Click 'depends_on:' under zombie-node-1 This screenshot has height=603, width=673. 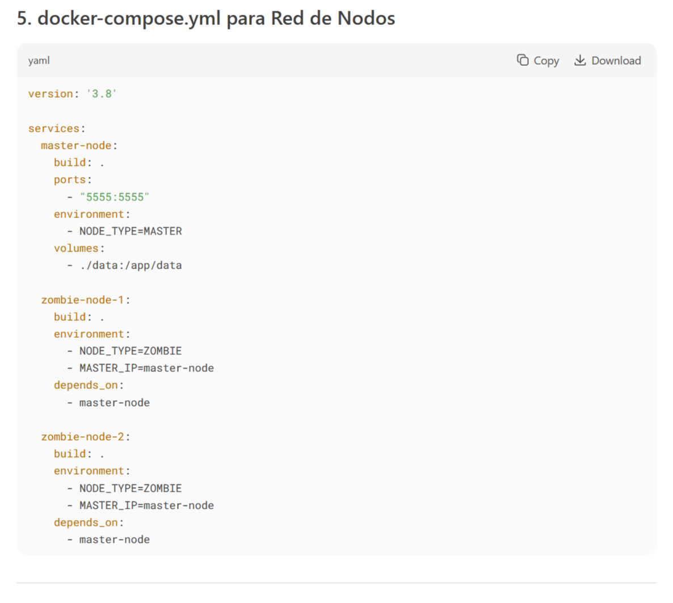89,385
